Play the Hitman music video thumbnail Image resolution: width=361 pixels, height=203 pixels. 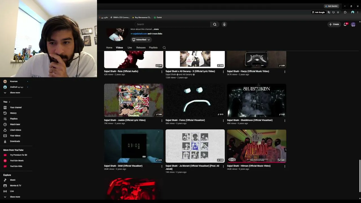tap(257, 146)
